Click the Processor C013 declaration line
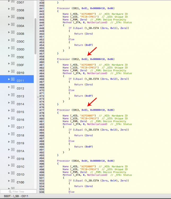Viewport: 171px width, 199px height. [x=86, y=110]
